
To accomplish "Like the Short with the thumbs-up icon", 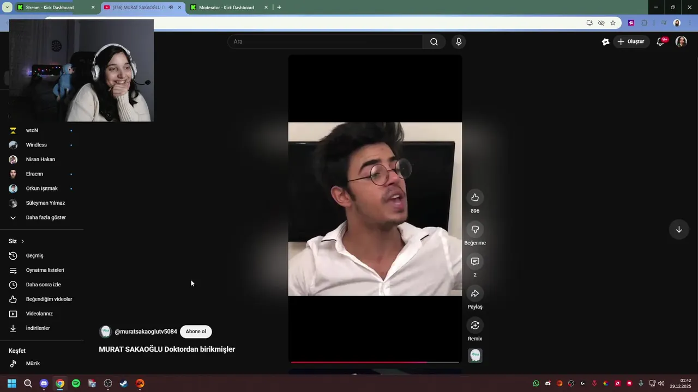I will pos(475,198).
